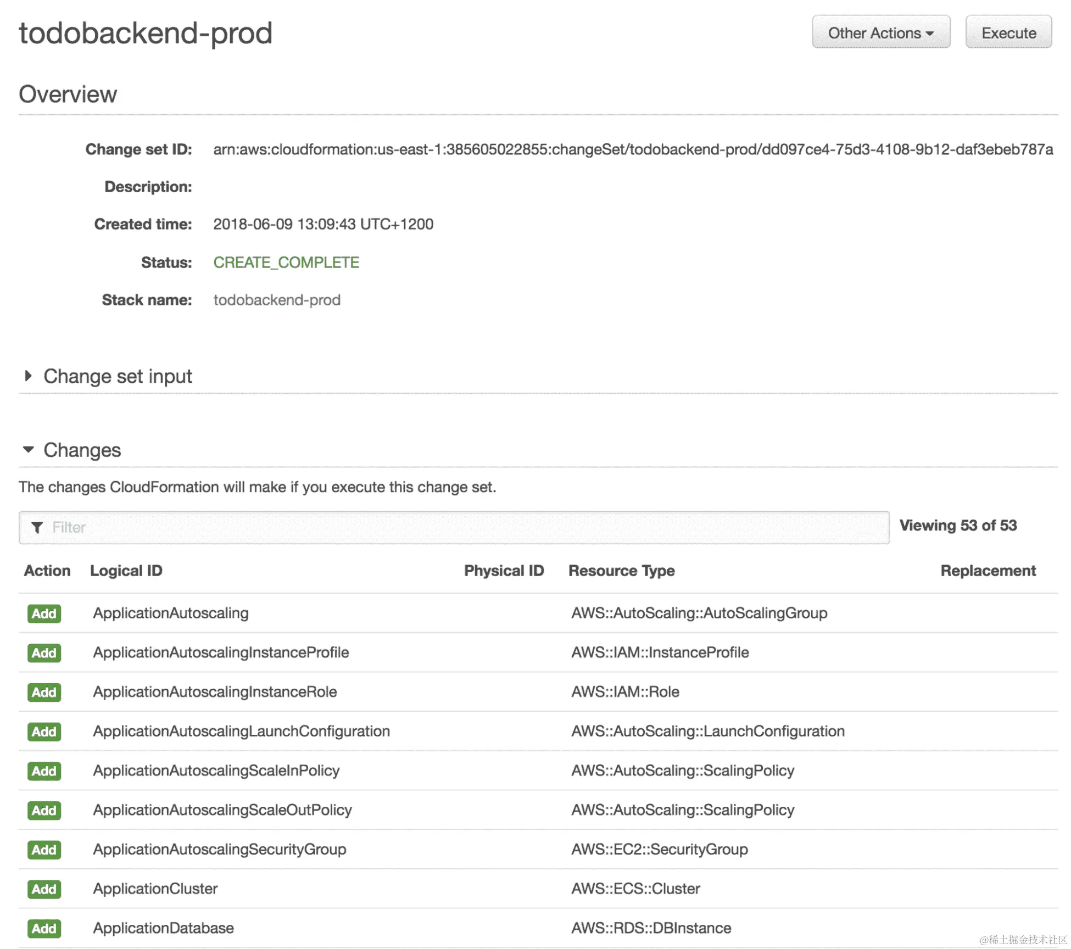Viewport: 1071px width, 949px height.
Task: Click the Replacement column header
Action: (988, 571)
